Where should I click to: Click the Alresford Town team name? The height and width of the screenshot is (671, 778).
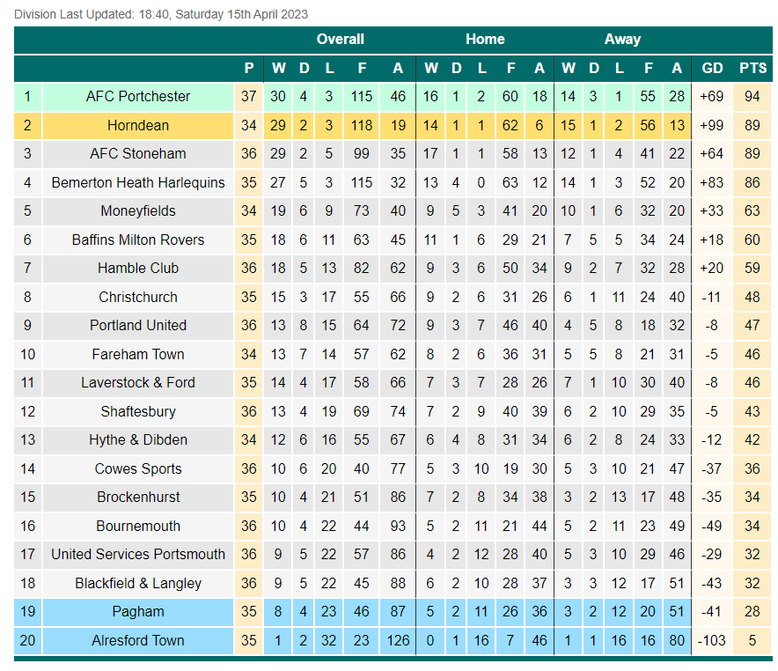(x=138, y=640)
